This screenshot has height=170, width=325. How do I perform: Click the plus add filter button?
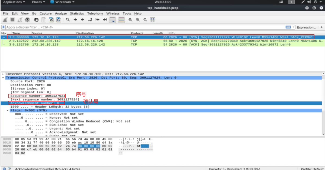321,27
